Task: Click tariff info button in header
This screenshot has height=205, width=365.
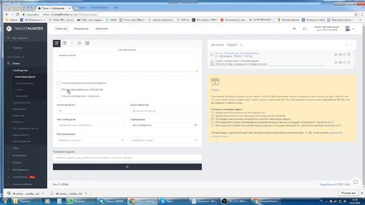Action: point(327,28)
